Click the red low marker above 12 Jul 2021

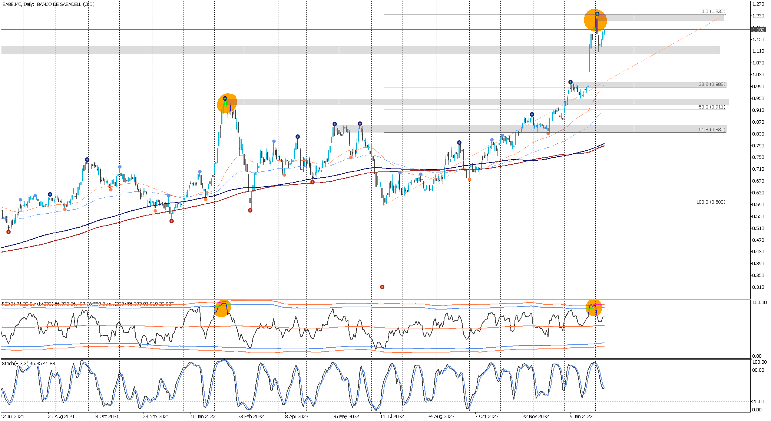coord(9,232)
